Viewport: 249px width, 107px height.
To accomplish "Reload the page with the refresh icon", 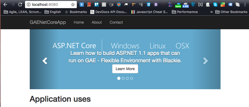I will [20, 5].
